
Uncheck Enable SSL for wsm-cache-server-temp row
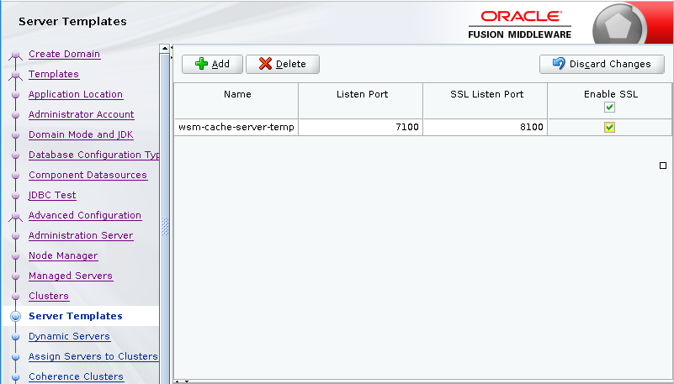click(x=610, y=127)
